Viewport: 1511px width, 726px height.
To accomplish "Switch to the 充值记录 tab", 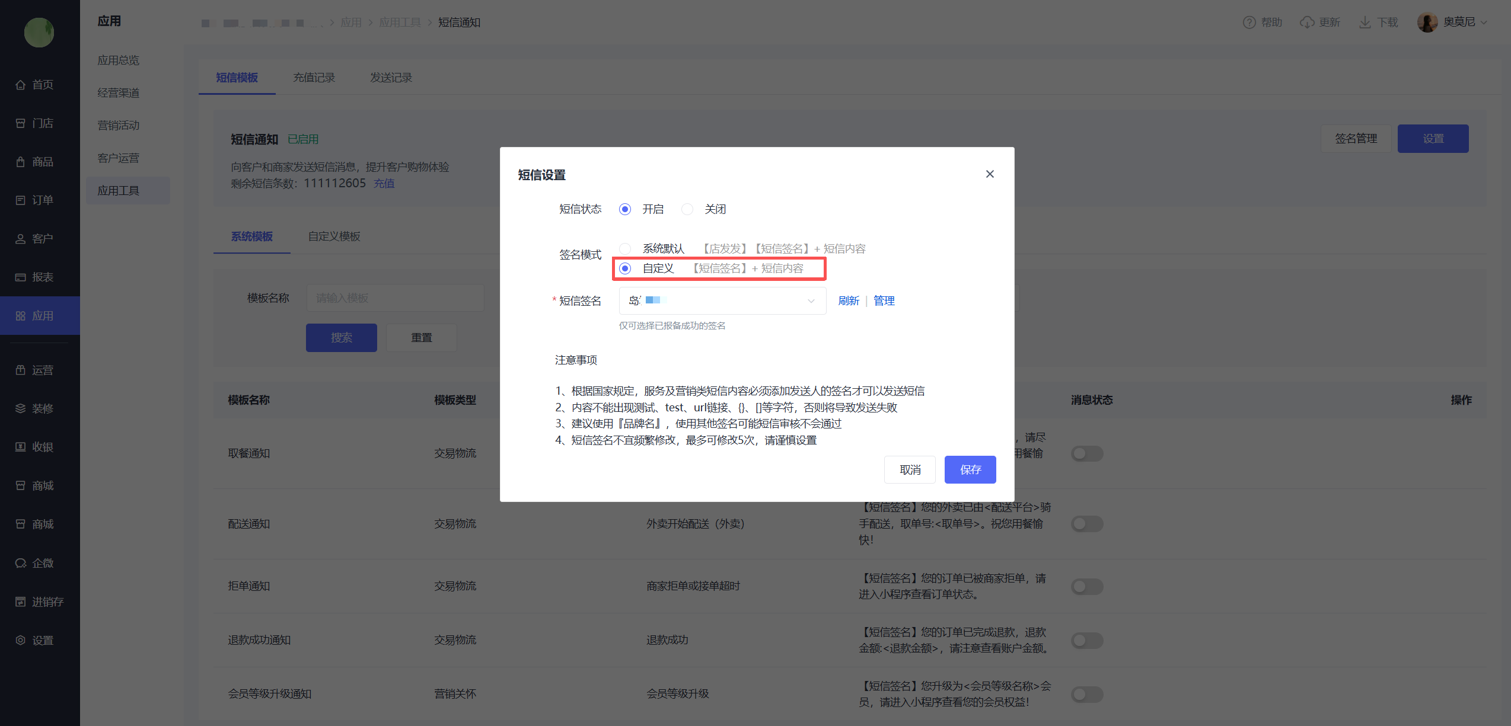I will coord(314,78).
